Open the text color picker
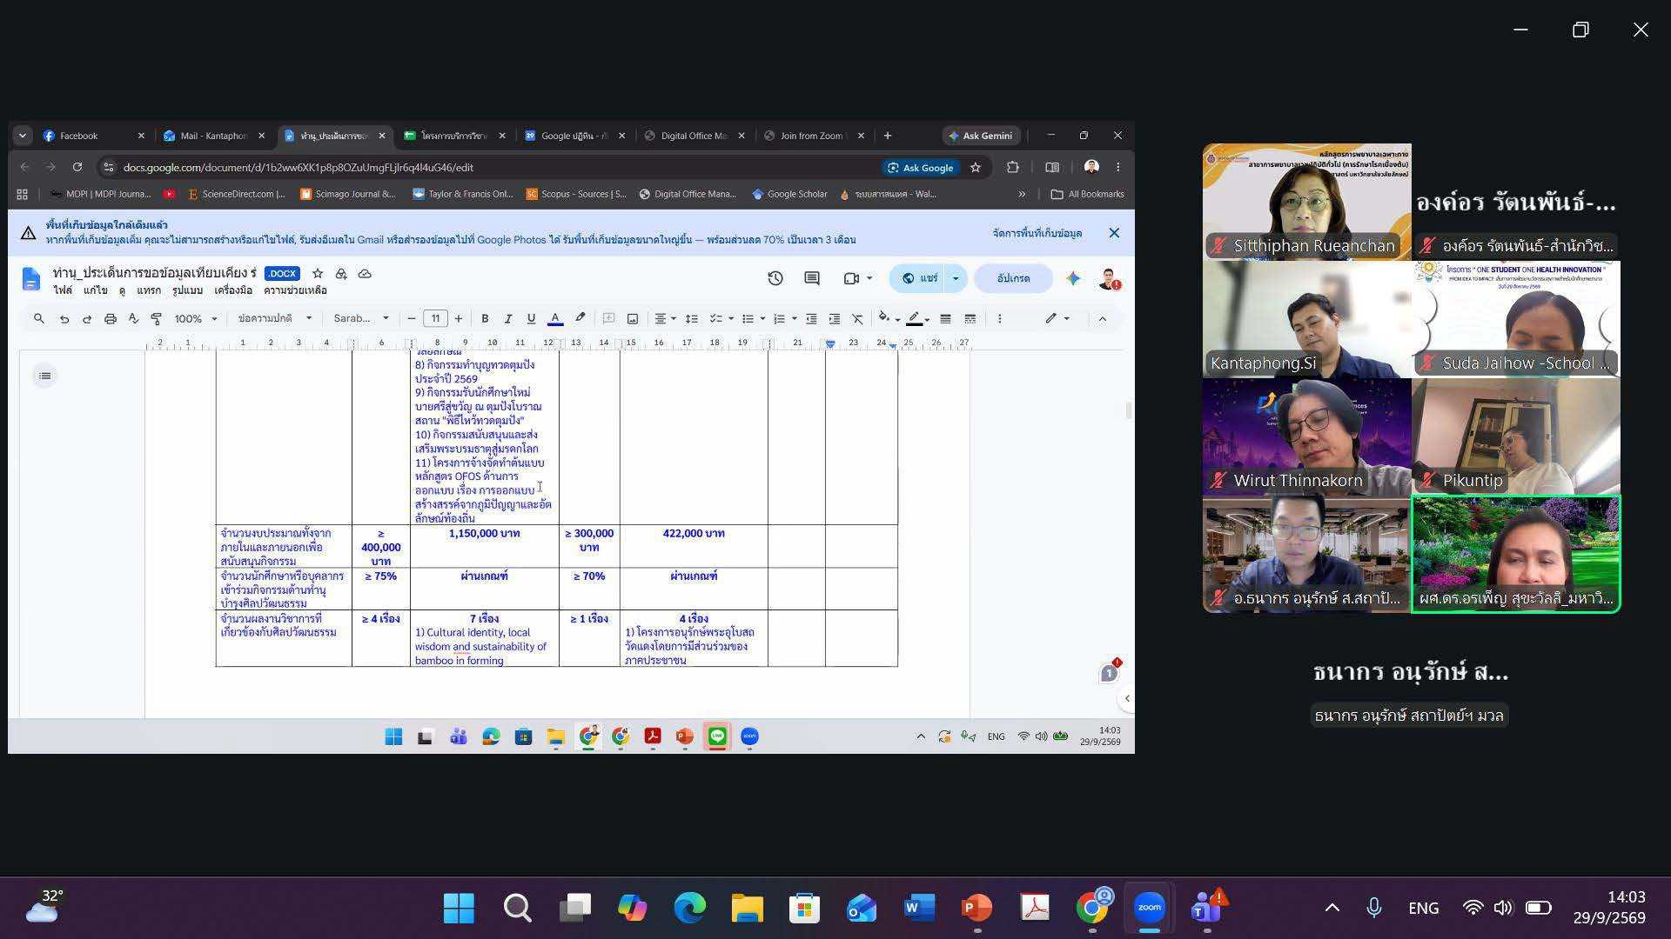Viewport: 1671px width, 939px height. 554,319
